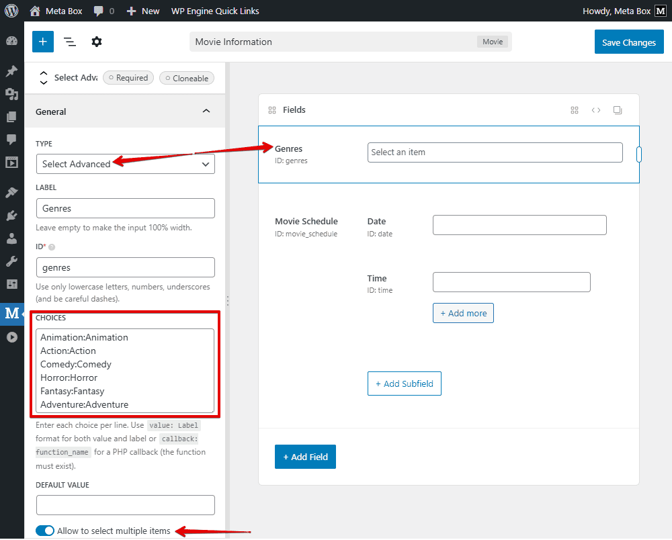Open the New menu in admin bar
Viewport: 672px width, 540px height.
143,11
